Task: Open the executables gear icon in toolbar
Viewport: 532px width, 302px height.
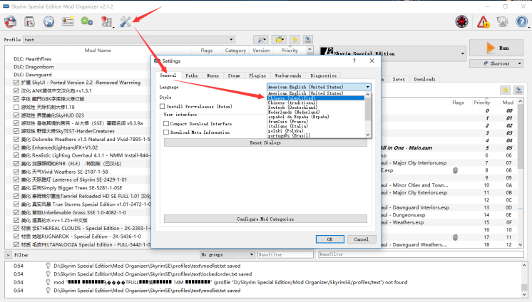Action: click(x=87, y=21)
